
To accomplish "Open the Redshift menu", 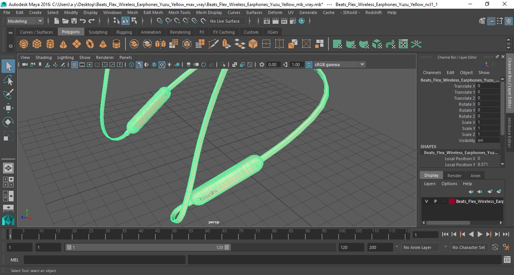I will tap(373, 12).
